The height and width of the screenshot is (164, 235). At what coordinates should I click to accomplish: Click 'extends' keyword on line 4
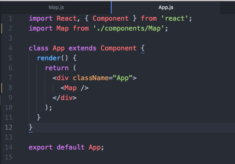coord(83,48)
